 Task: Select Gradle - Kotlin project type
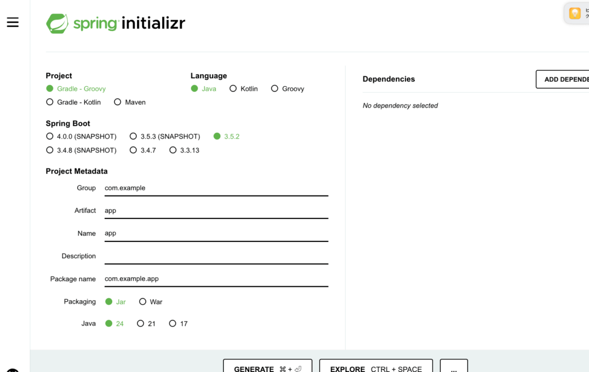coord(73,102)
